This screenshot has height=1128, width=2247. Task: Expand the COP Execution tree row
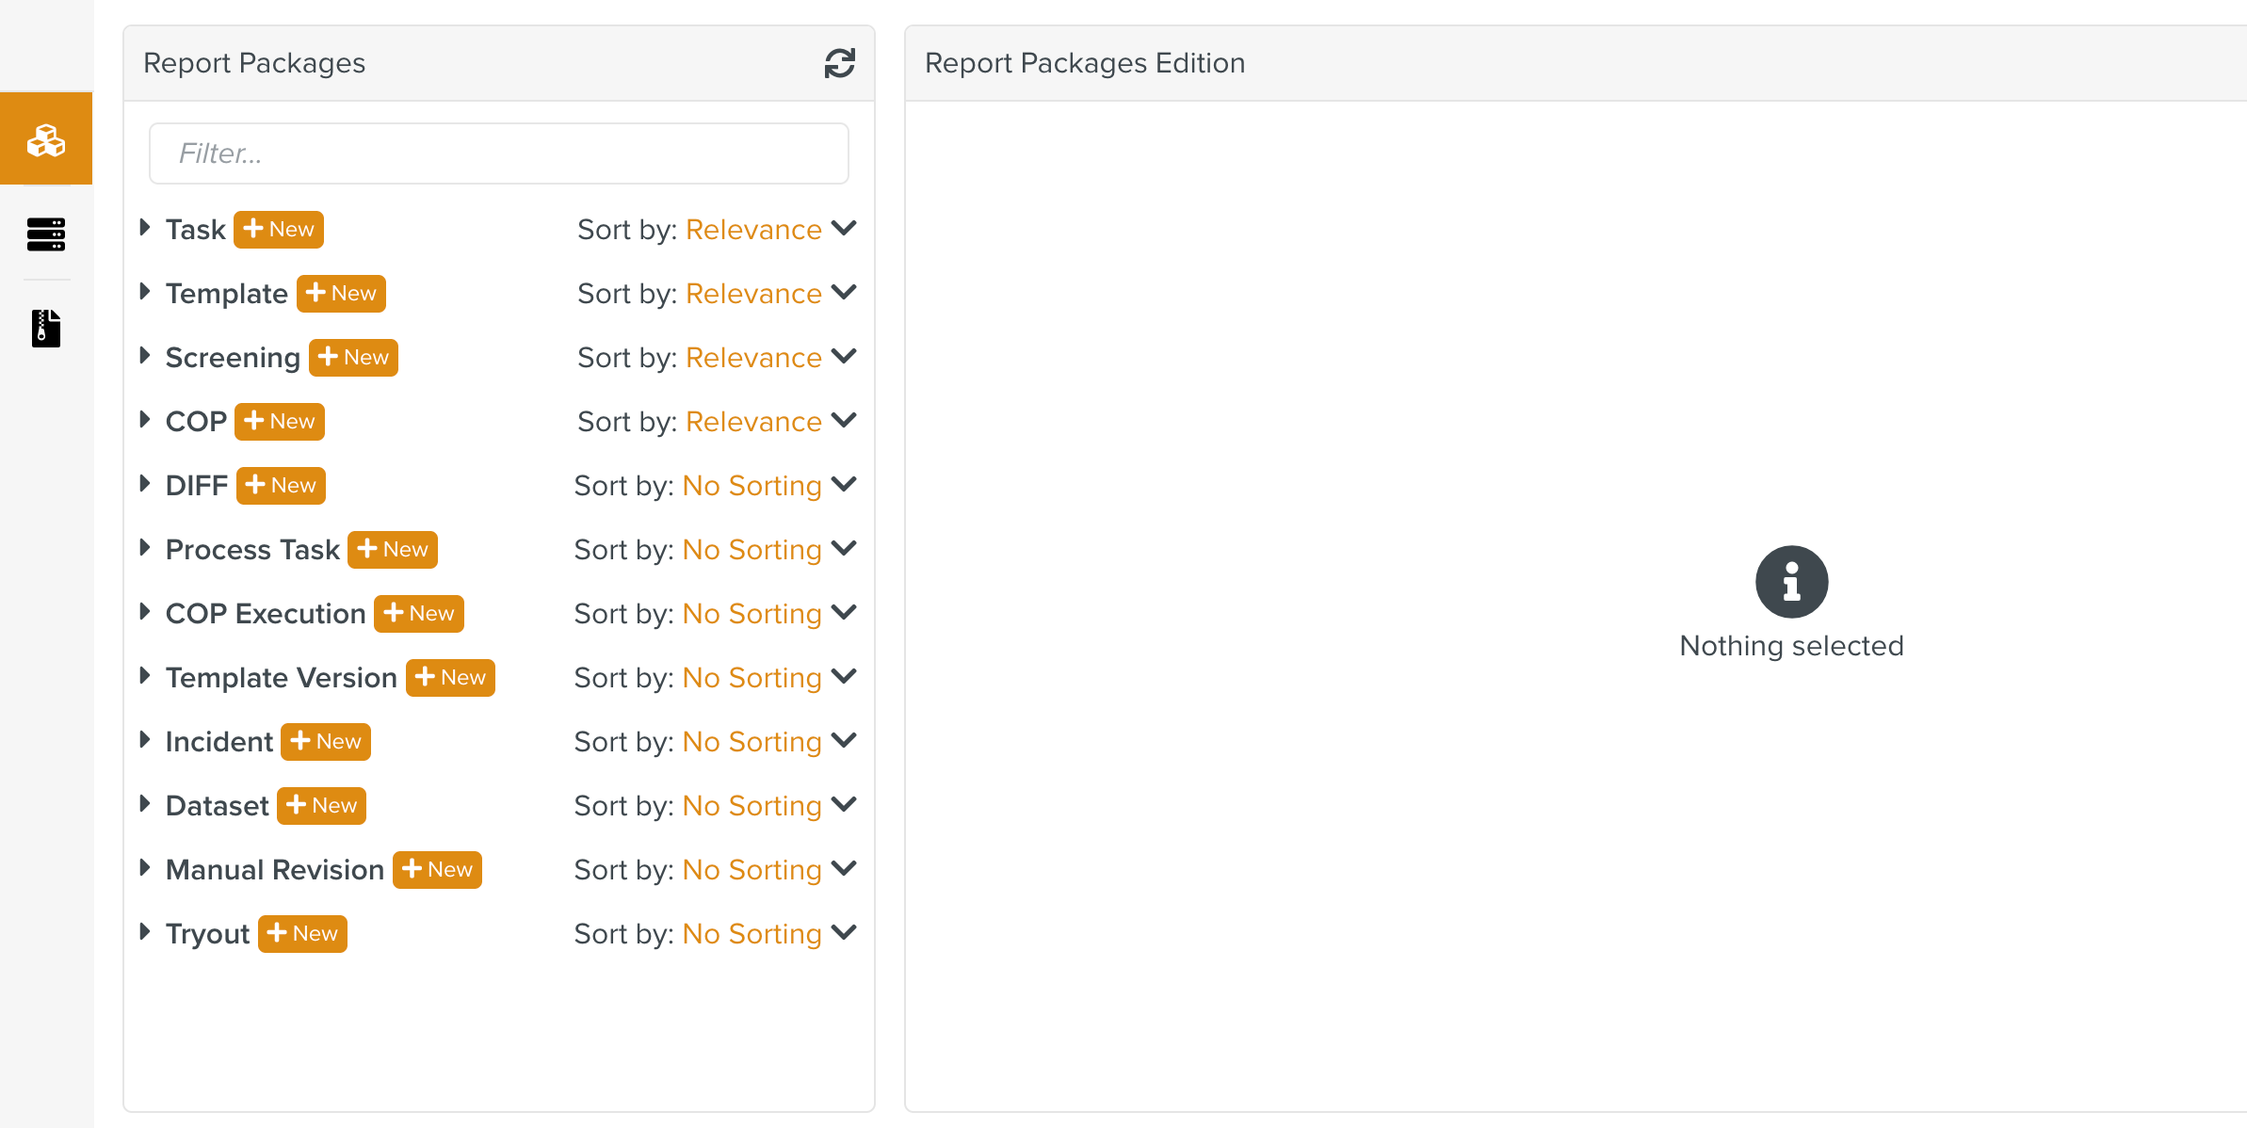[145, 611]
